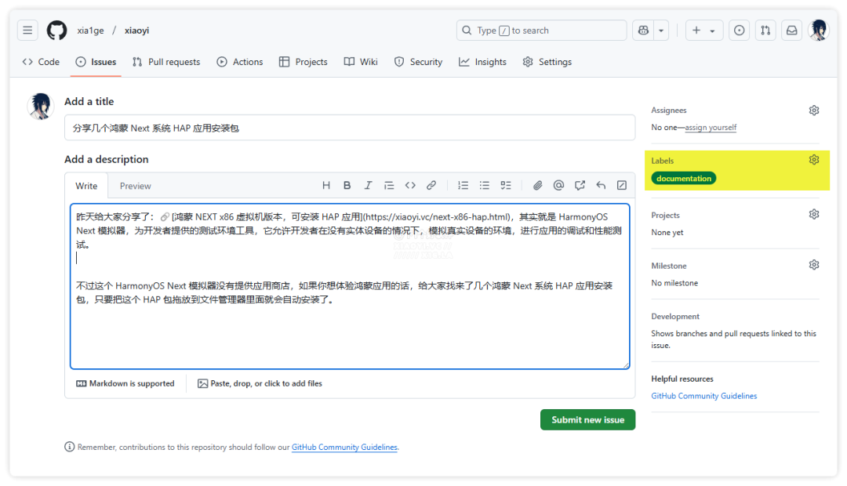Click the search box in header
Screen dimensions: 847x486
(x=541, y=31)
